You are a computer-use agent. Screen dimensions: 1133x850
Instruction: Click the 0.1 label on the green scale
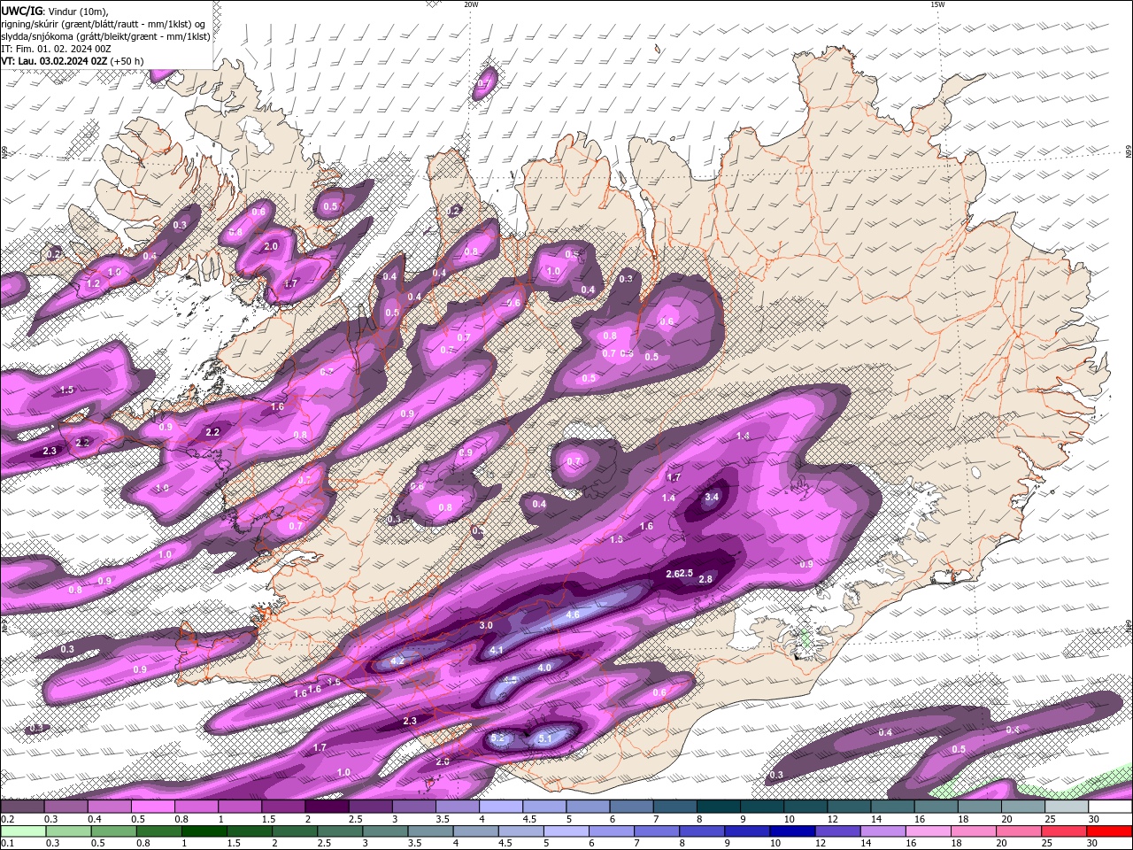click(x=6, y=844)
